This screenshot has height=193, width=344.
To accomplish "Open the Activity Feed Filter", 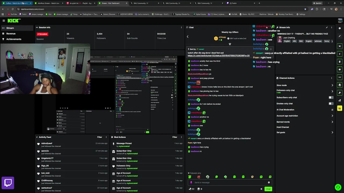I will click(99, 137).
